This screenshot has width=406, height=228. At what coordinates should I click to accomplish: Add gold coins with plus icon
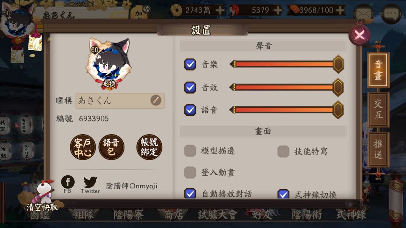(220, 10)
